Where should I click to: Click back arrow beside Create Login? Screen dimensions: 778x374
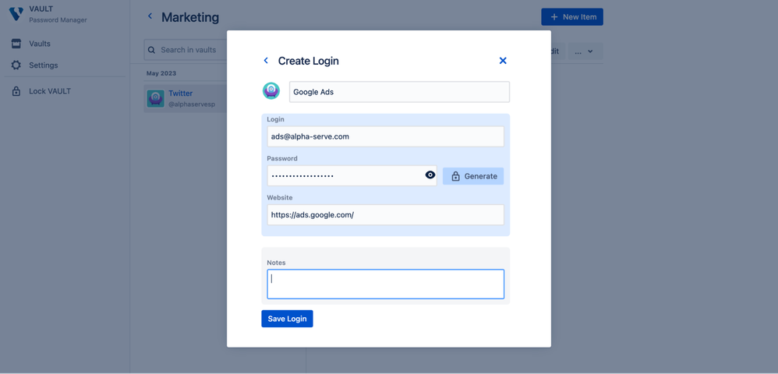[266, 61]
